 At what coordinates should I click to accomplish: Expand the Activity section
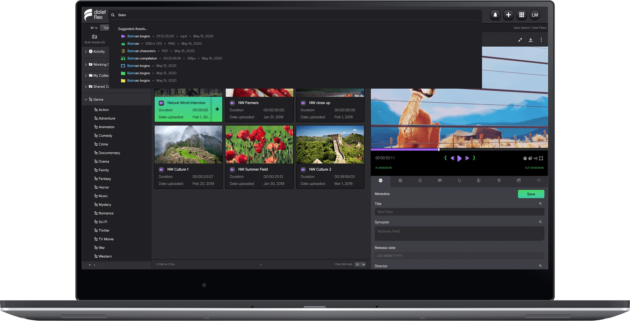click(86, 52)
